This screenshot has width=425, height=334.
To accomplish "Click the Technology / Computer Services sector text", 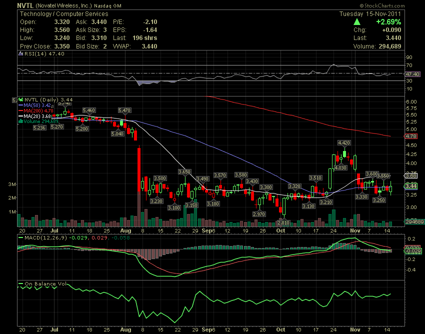I will [64, 14].
